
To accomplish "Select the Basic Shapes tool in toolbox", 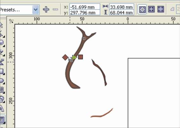I will click(x=2, y=99).
